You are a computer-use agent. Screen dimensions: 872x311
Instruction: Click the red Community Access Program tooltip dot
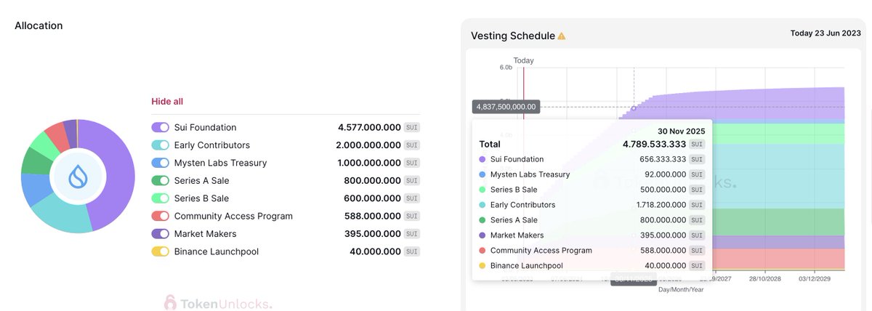pos(482,251)
